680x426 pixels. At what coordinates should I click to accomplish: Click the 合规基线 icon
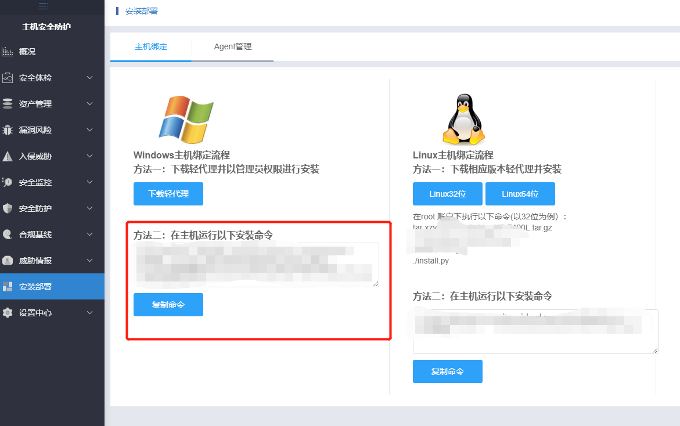8,234
